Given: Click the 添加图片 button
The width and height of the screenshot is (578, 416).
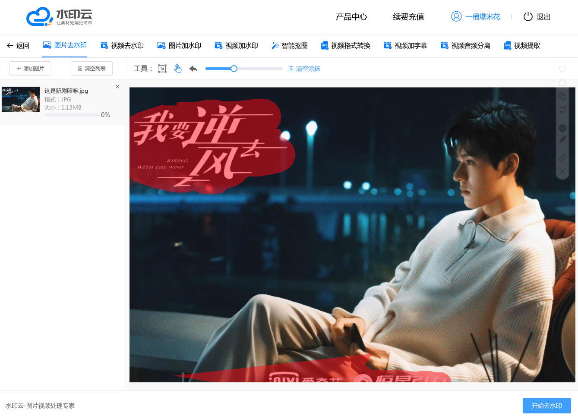Looking at the screenshot, I should click(x=30, y=69).
